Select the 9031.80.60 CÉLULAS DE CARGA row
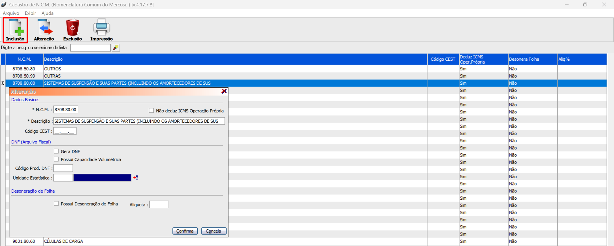 (x=63, y=241)
